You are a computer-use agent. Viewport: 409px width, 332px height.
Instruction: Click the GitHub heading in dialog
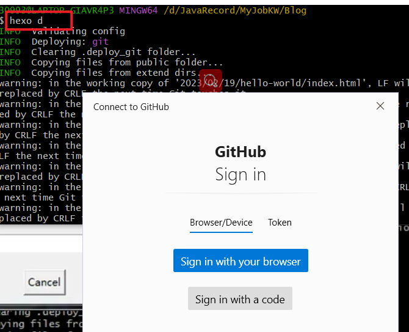point(241,152)
